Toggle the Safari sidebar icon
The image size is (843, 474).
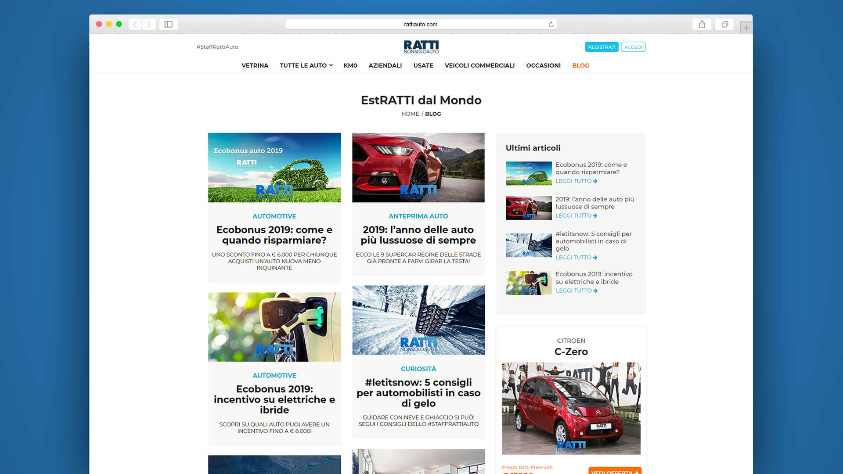click(x=169, y=24)
